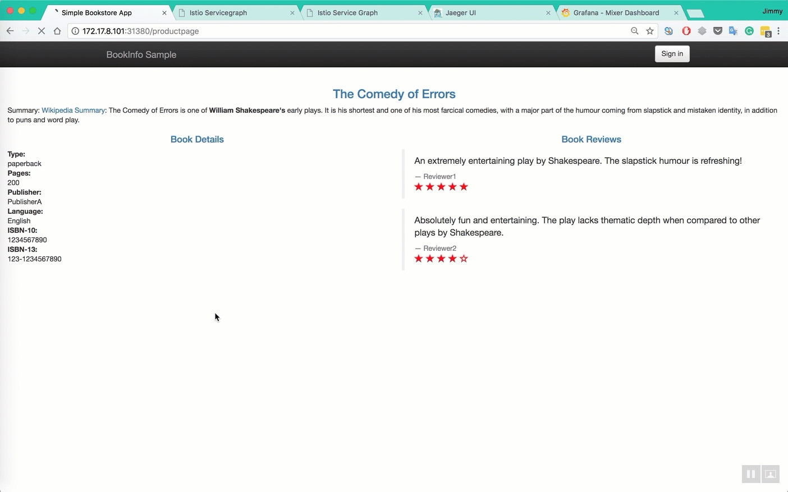Go to the browser home page
The height and width of the screenshot is (492, 788).
[x=57, y=31]
